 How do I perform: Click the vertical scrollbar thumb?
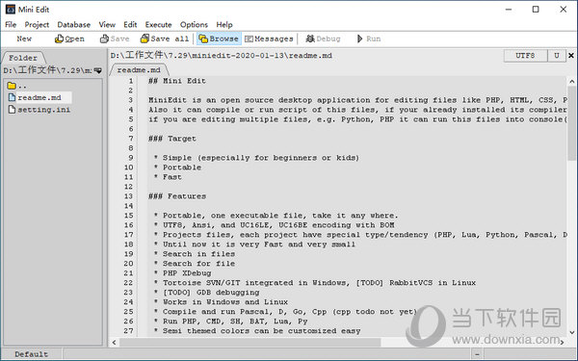(571, 123)
